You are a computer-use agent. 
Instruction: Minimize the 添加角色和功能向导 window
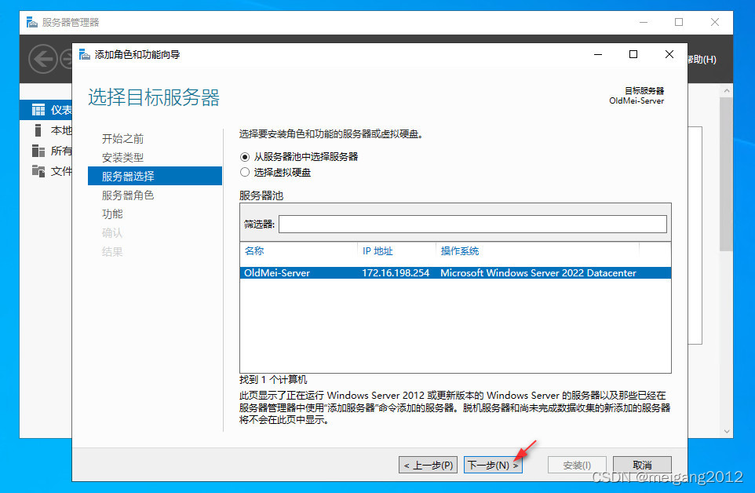pyautogui.click(x=598, y=54)
